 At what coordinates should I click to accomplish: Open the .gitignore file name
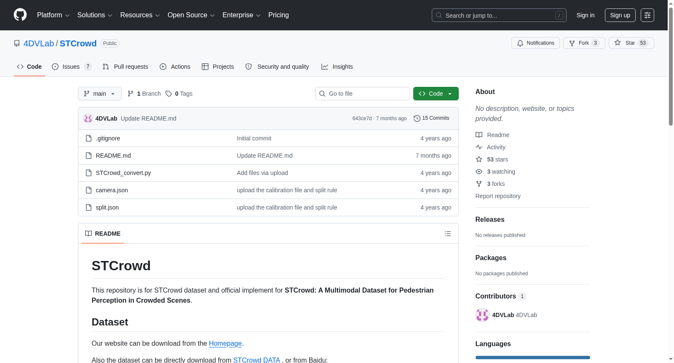[108, 138]
